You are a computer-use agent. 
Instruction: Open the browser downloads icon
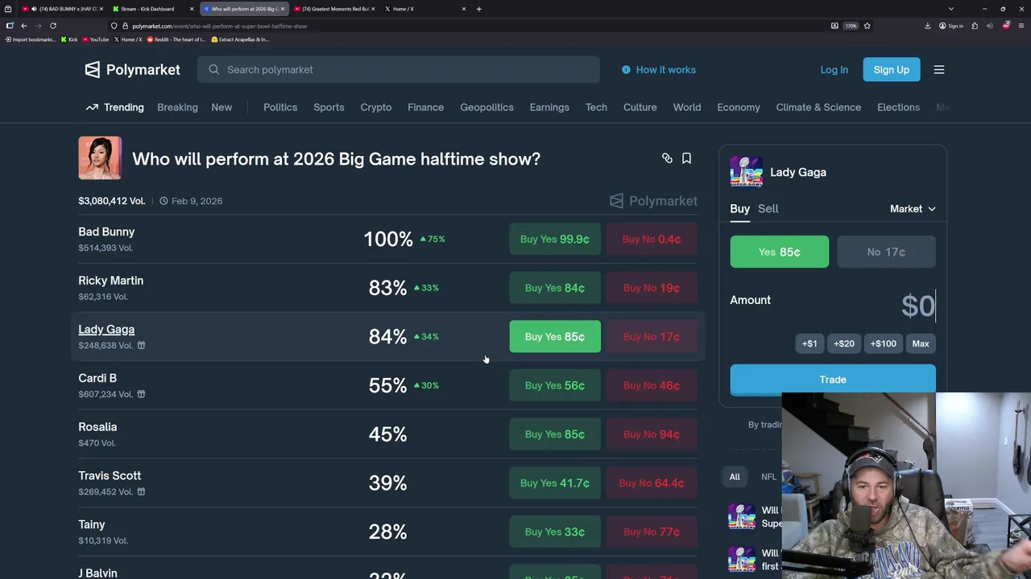[927, 26]
